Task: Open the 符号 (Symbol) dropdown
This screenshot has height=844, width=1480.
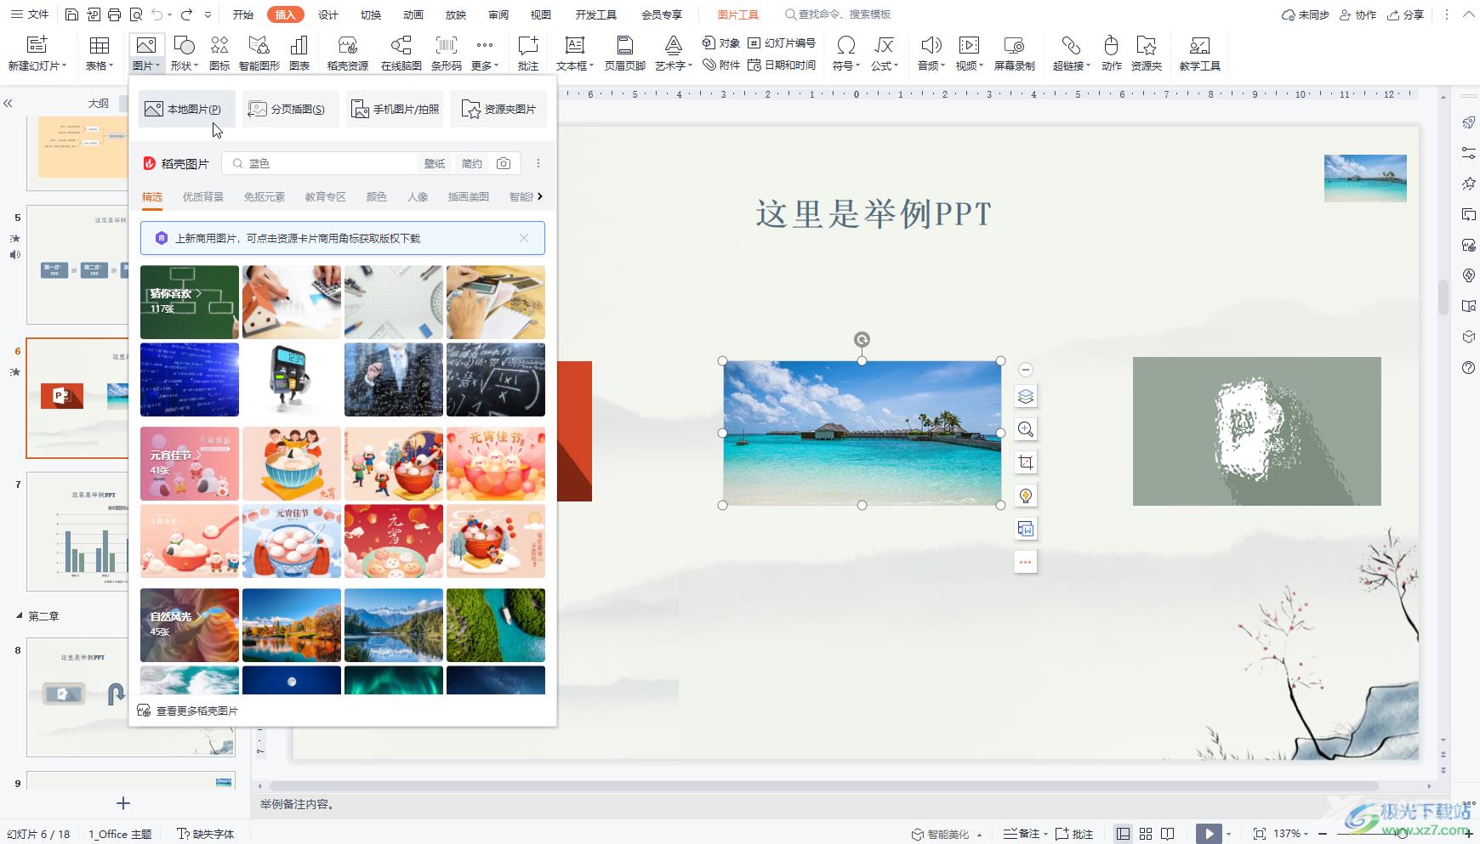Action: 846,65
